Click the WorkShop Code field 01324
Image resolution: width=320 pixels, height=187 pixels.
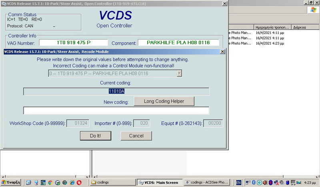tap(78, 123)
